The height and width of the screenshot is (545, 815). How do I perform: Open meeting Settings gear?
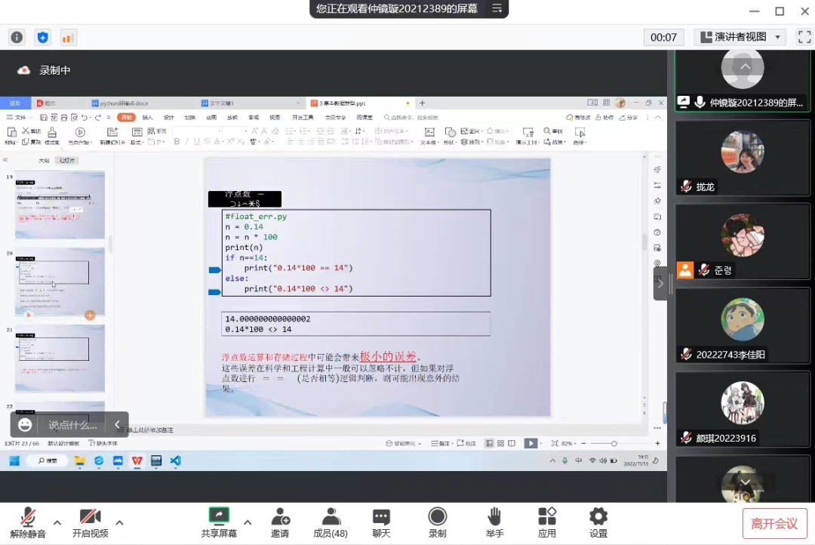598,522
